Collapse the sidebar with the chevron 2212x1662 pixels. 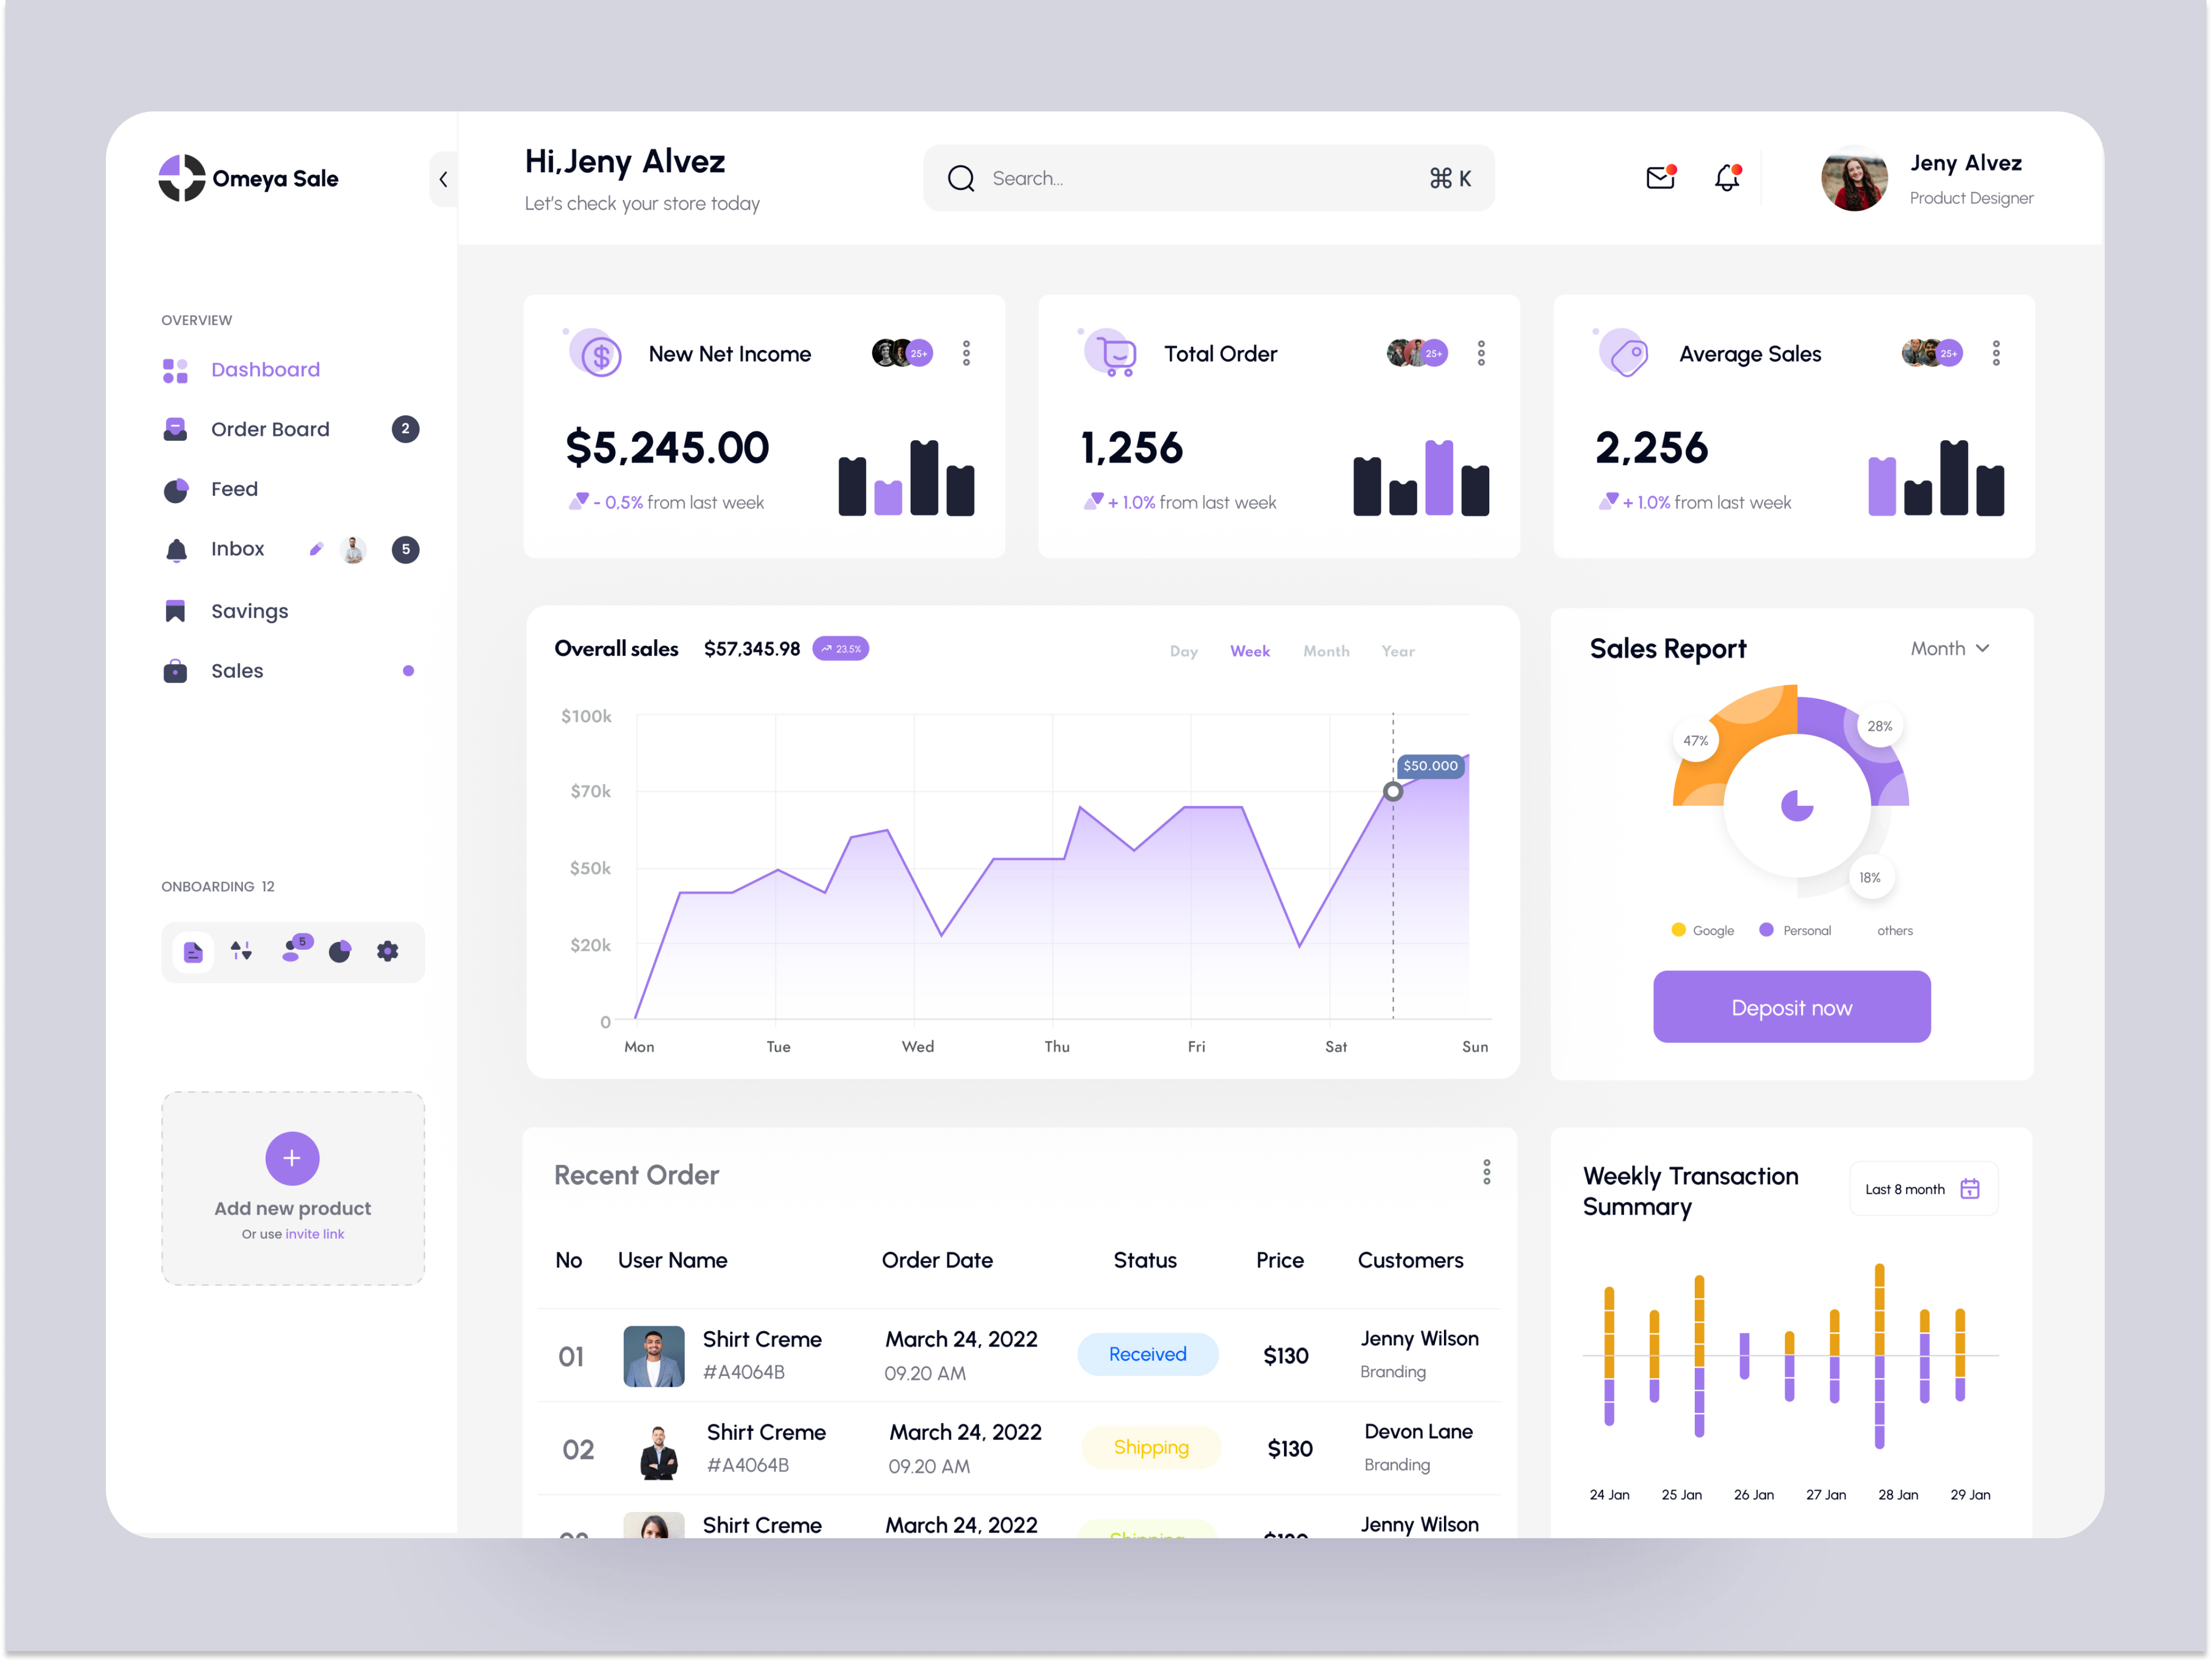click(x=443, y=179)
